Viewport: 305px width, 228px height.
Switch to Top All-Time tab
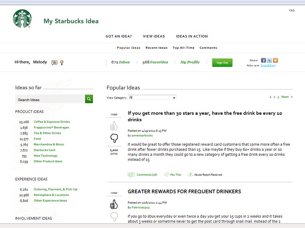(x=183, y=48)
